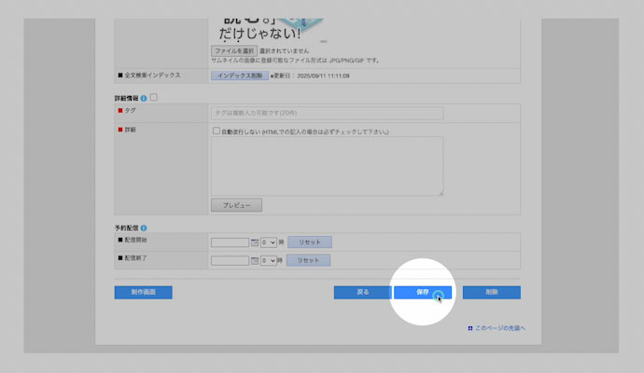Click the icon beside このページの先頭へ
The width and height of the screenshot is (644, 373).
click(x=469, y=328)
